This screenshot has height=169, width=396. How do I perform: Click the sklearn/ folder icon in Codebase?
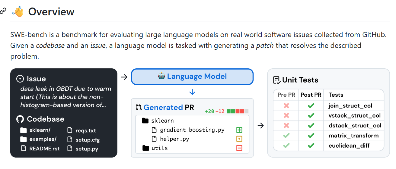pyautogui.click(x=24, y=130)
